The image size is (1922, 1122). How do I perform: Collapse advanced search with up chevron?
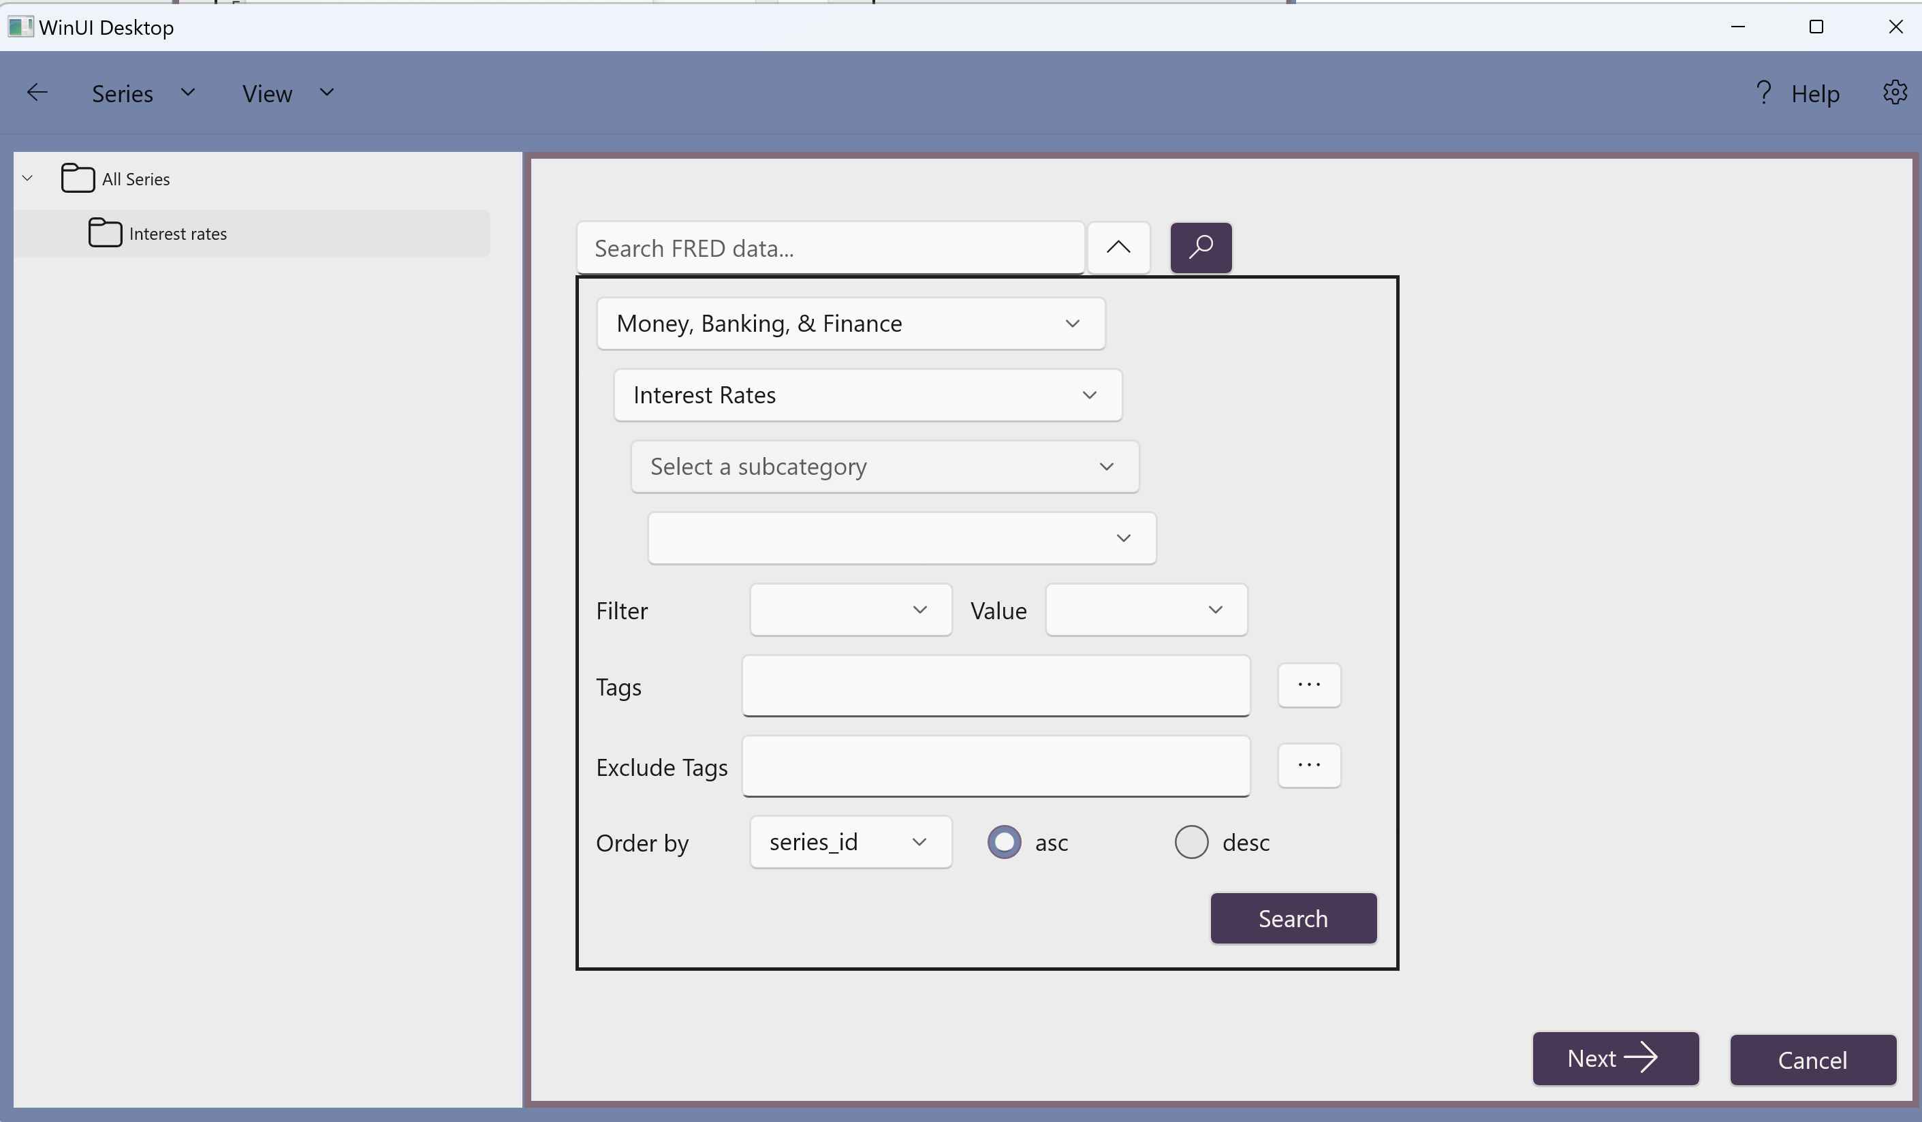click(1118, 247)
